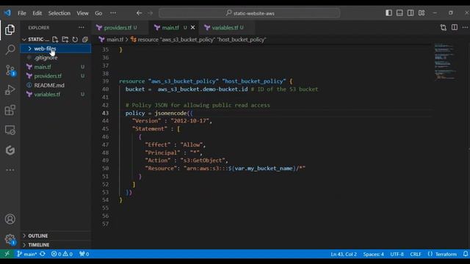Viewport: 470px width, 264px height.
Task: Collapse the STATIC project root section
Action: pos(36,39)
